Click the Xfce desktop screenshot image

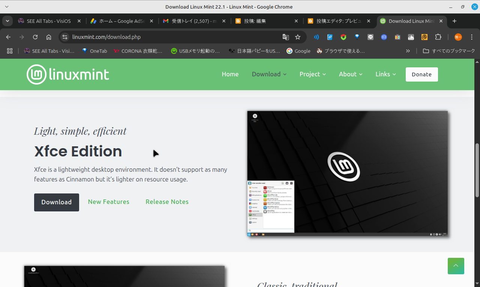[348, 174]
